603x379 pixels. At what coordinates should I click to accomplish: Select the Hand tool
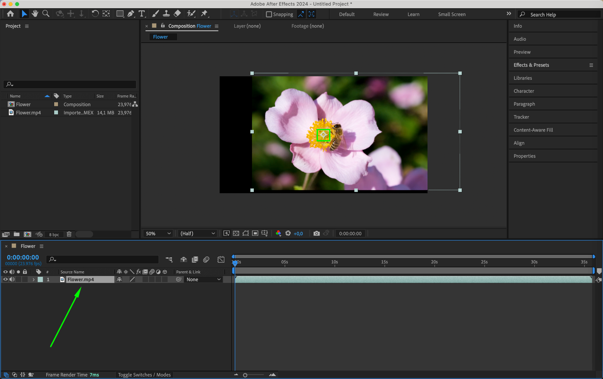pos(35,14)
